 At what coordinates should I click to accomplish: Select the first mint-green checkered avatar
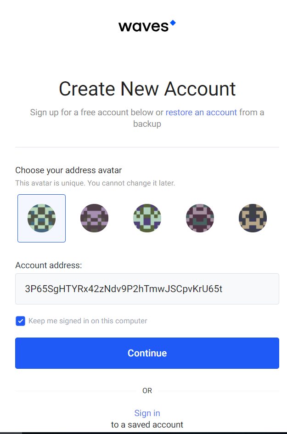tap(41, 218)
